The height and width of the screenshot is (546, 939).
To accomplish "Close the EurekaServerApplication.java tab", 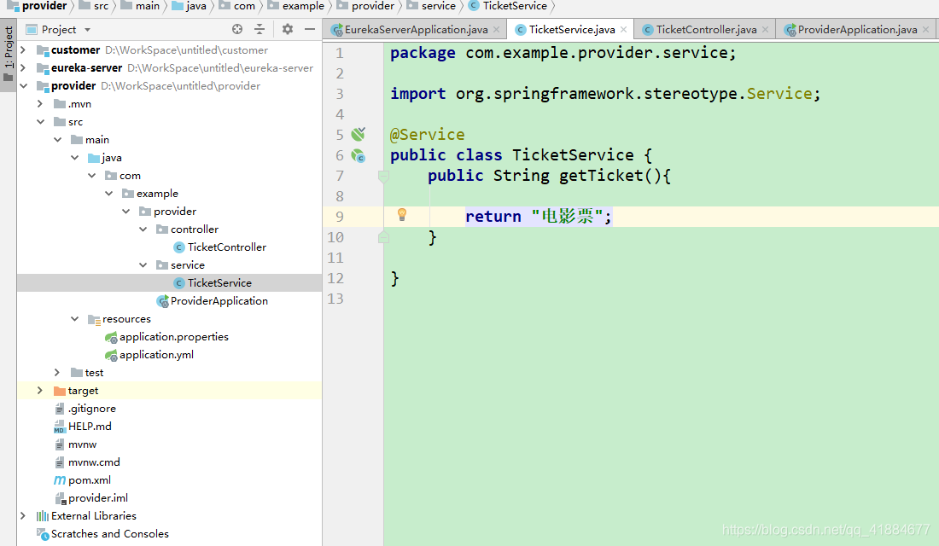I will [497, 29].
